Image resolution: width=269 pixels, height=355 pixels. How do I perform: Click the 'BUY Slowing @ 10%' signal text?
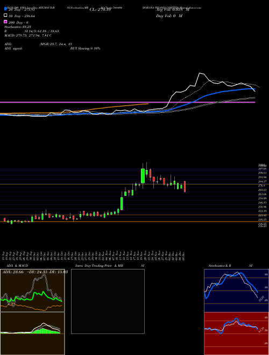coord(85,48)
